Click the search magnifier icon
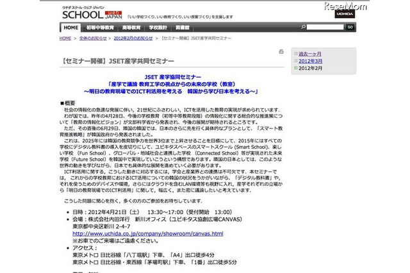410x273 pixels. point(303,27)
